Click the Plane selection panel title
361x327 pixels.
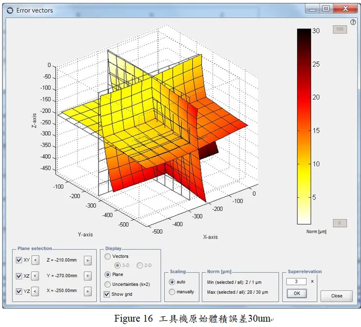tap(35, 248)
